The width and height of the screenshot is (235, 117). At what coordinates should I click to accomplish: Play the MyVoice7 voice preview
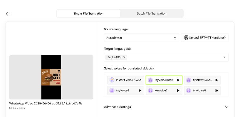(178, 90)
